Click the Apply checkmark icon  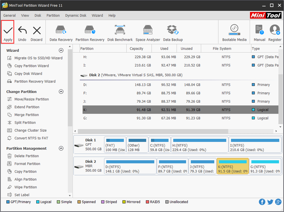(8, 30)
